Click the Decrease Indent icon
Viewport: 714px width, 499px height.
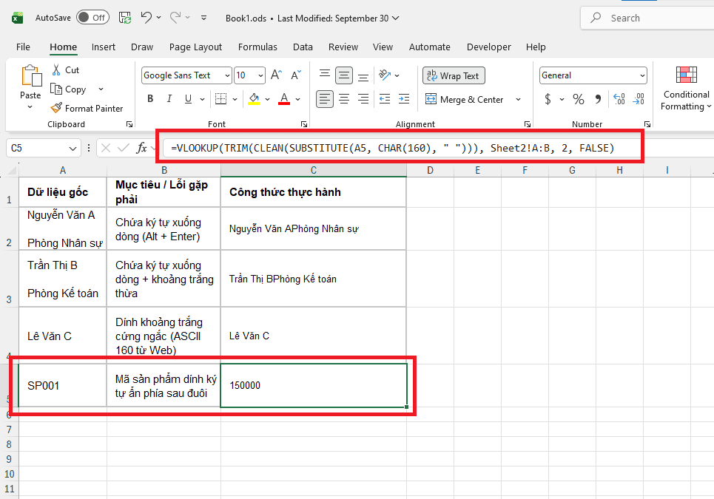[x=385, y=99]
